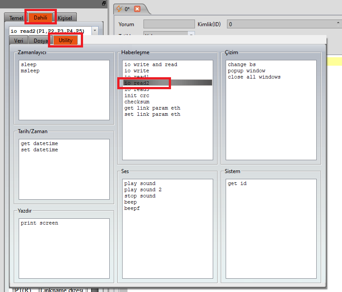Select set datetime under Tarih/Zaman
The image size is (342, 292).
pos(39,150)
